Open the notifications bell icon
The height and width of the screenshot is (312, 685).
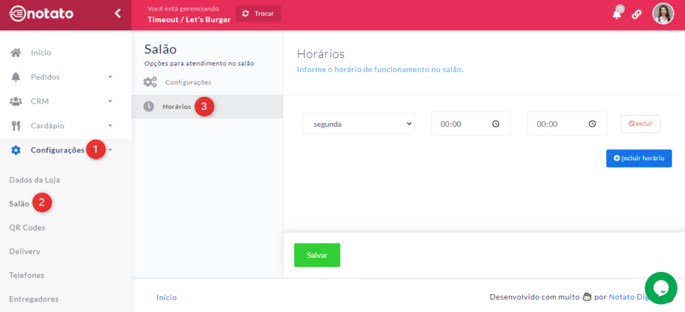pyautogui.click(x=617, y=14)
